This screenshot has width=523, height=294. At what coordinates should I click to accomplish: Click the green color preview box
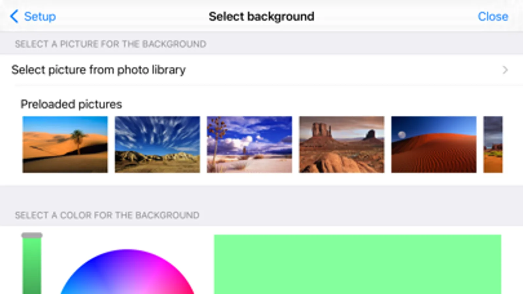357,264
